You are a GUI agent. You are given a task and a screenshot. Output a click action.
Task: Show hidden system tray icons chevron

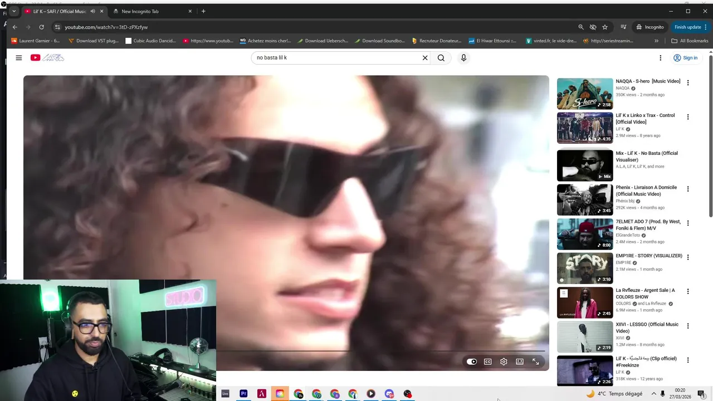coord(654,394)
